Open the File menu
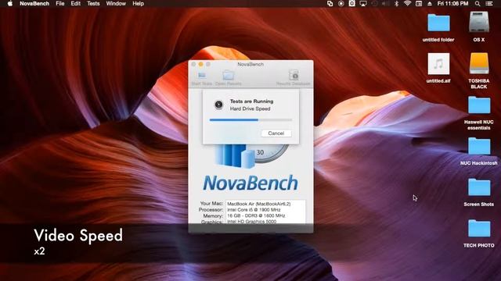The width and height of the screenshot is (501, 281). tap(60, 3)
